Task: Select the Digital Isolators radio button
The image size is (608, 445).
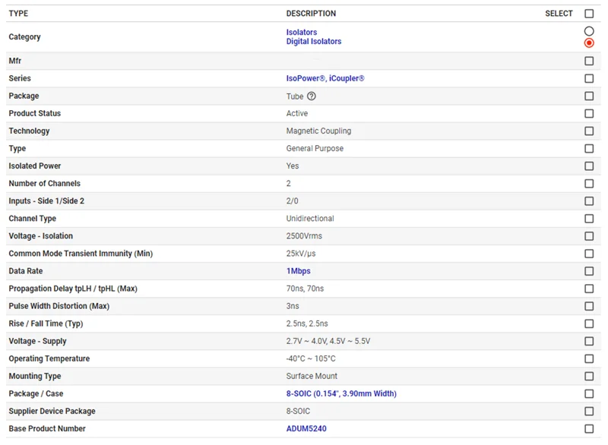Action: (588, 43)
